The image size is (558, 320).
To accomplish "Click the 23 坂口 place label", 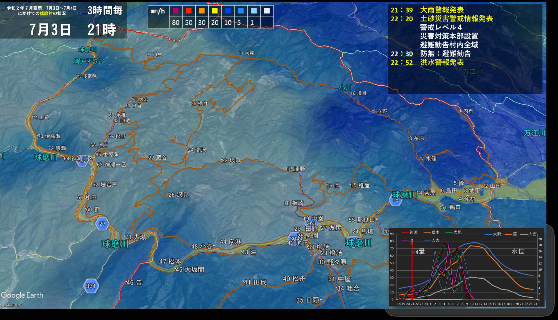I will (231, 161).
